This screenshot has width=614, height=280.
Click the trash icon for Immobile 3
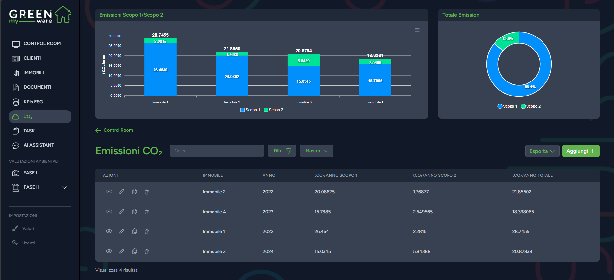tap(147, 252)
